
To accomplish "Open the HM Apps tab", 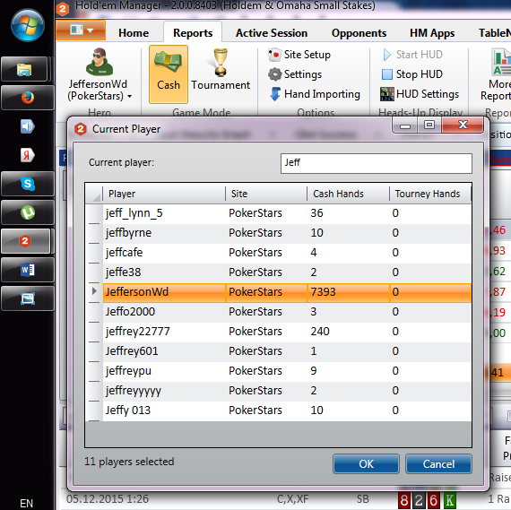I will click(432, 33).
